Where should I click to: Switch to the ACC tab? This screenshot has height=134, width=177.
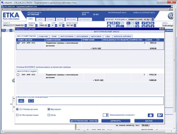40,20
